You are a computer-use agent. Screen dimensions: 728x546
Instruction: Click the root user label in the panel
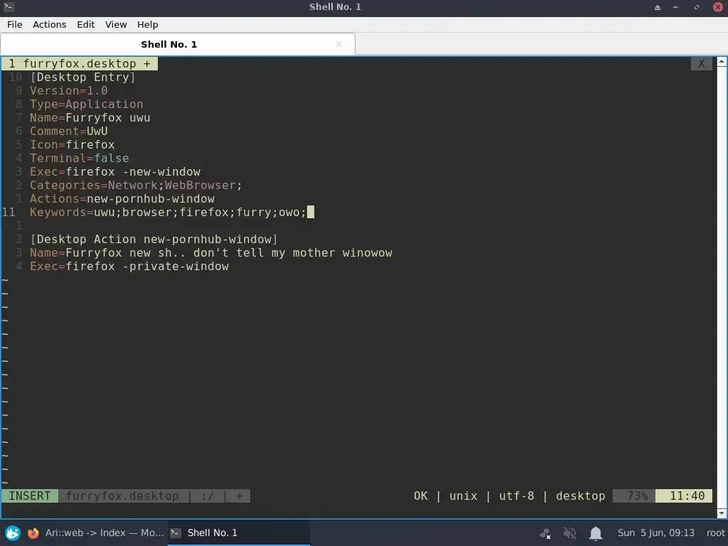[715, 532]
